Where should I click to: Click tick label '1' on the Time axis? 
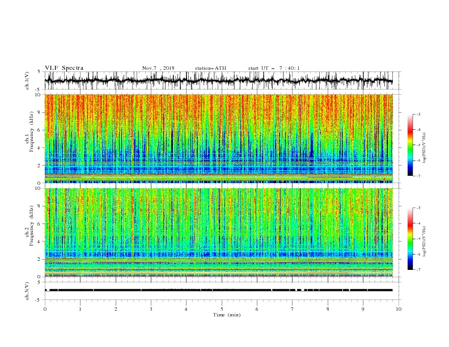80,309
